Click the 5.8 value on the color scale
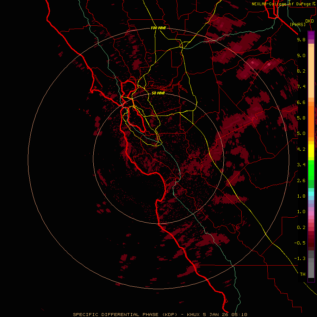Viewport: 317px width, 317px height. (x=301, y=118)
